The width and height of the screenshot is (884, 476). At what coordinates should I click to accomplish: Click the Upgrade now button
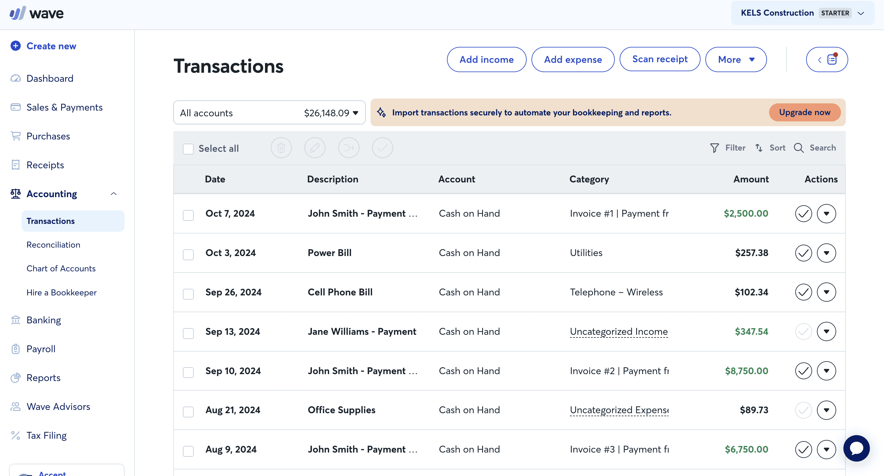[804, 113]
